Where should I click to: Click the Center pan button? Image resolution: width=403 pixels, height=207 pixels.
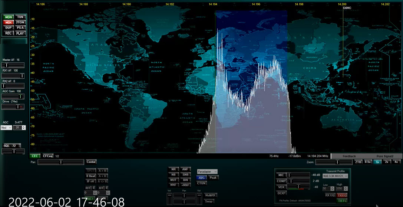coord(91,162)
